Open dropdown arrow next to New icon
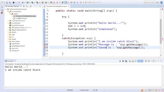 tap(5, 2)
